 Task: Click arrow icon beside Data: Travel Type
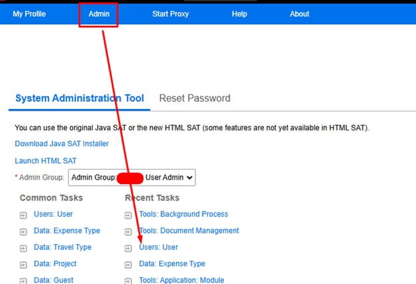(23, 248)
